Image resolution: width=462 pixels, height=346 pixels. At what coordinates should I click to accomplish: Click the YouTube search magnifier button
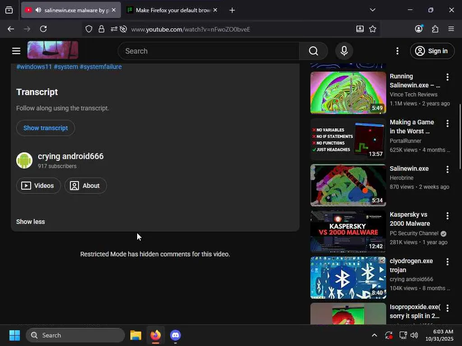pyautogui.click(x=314, y=51)
